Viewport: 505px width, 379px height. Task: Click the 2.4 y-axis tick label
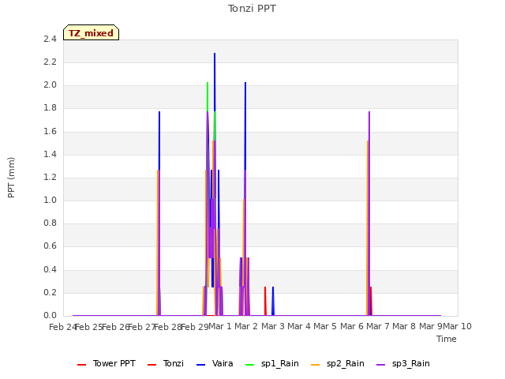pyautogui.click(x=50, y=39)
